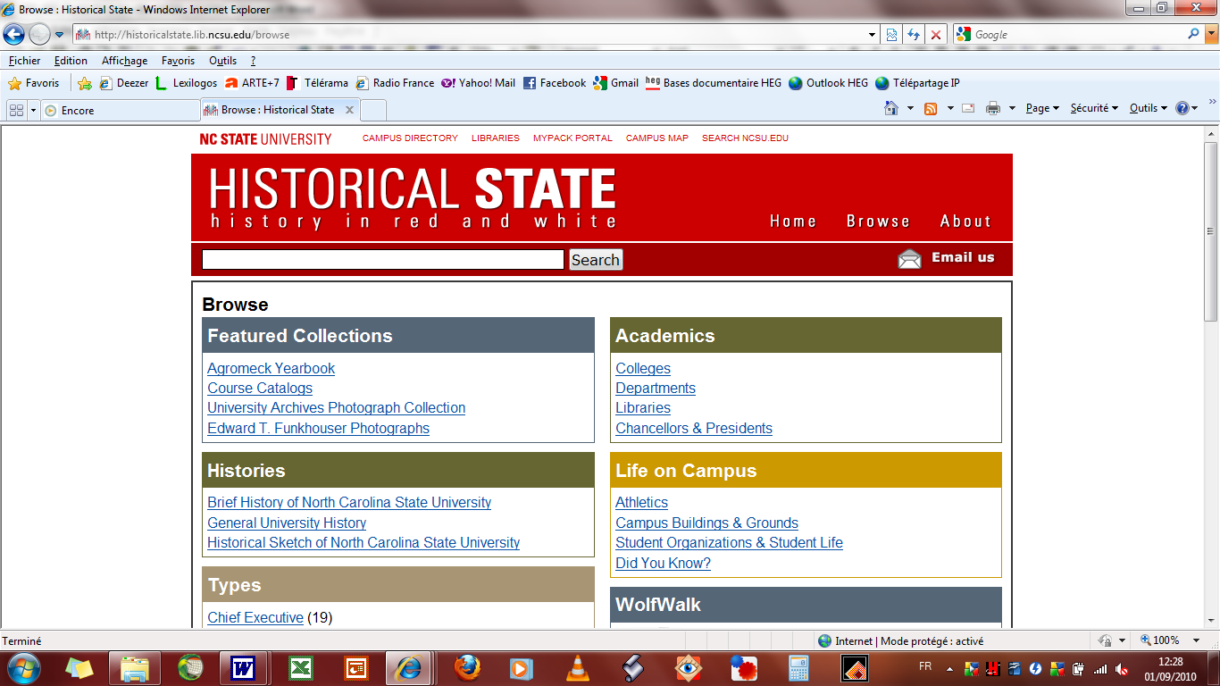This screenshot has width=1220, height=686.
Task: Open Excel from the taskbar
Action: (x=299, y=667)
